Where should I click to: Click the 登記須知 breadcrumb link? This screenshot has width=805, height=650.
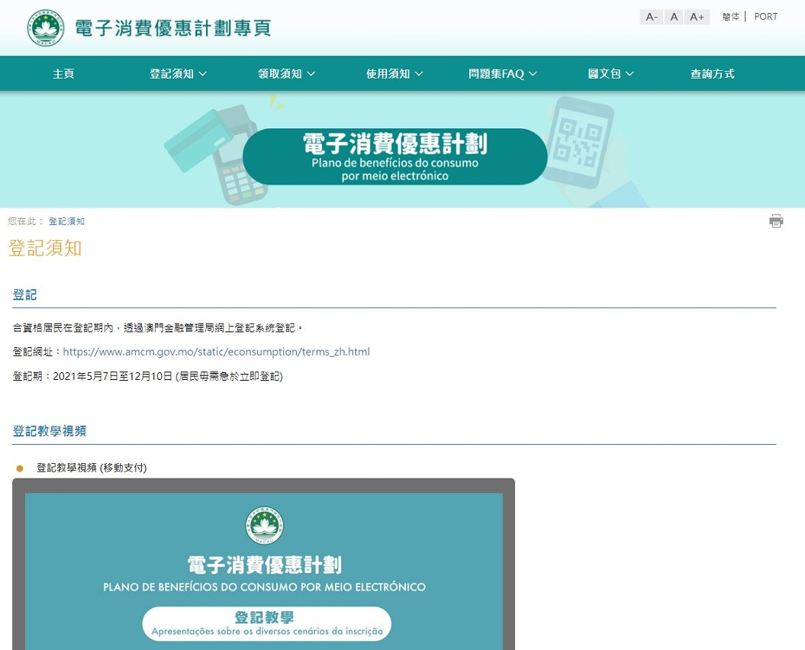click(x=66, y=221)
